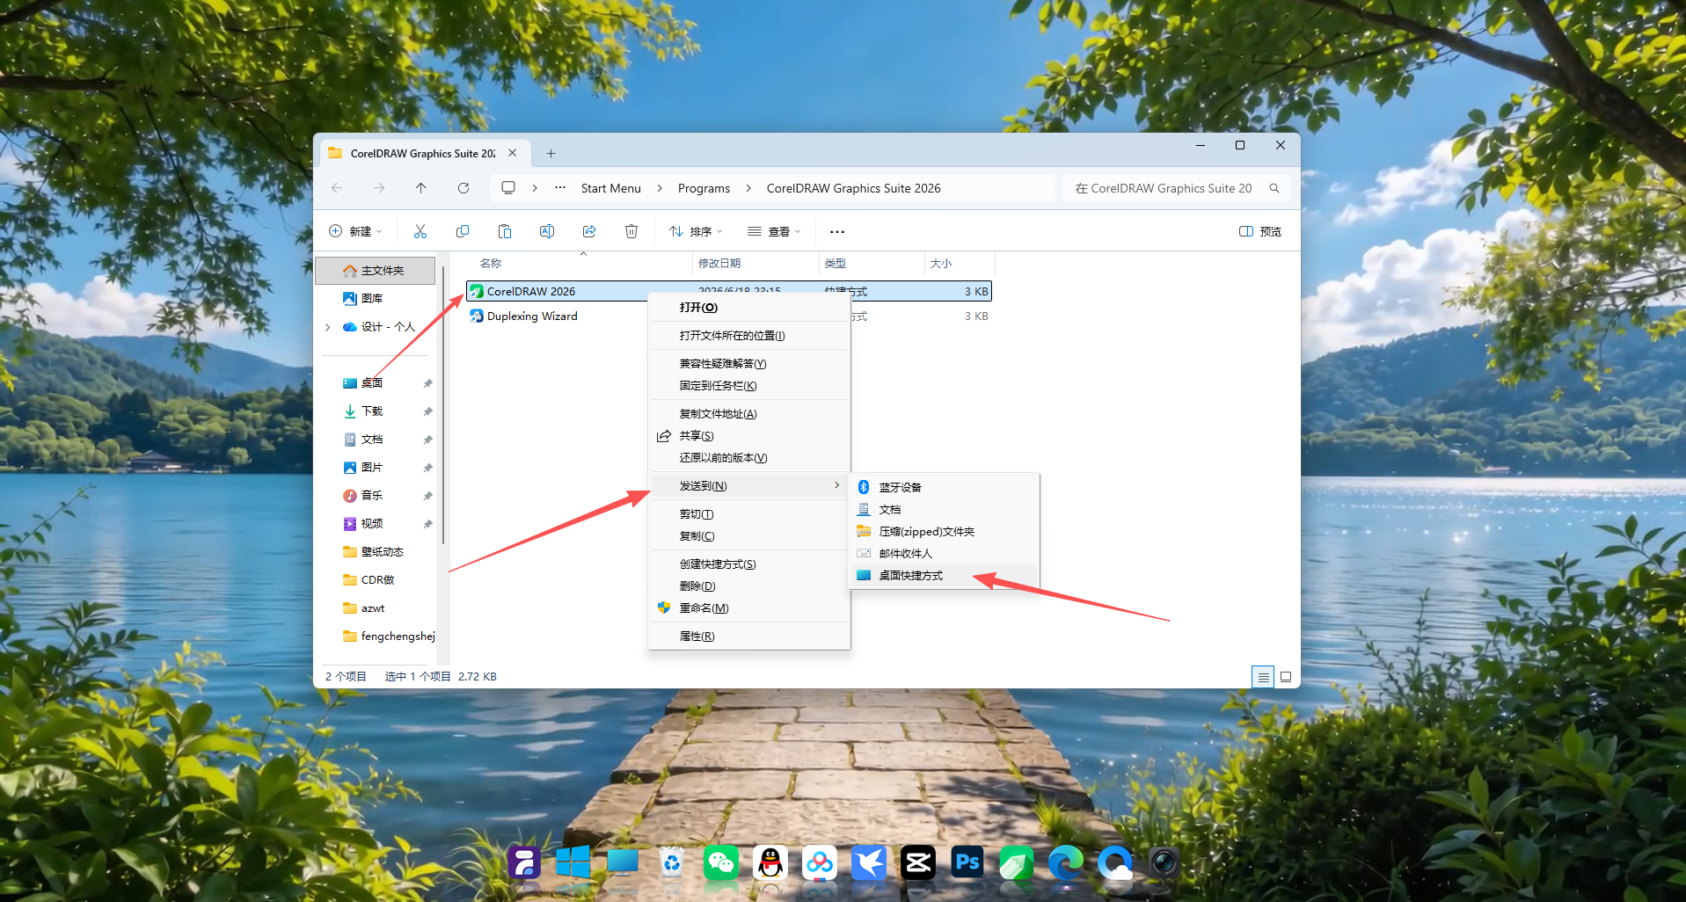
Task: Open the 新建 dropdown in the toolbar
Action: coord(355,231)
